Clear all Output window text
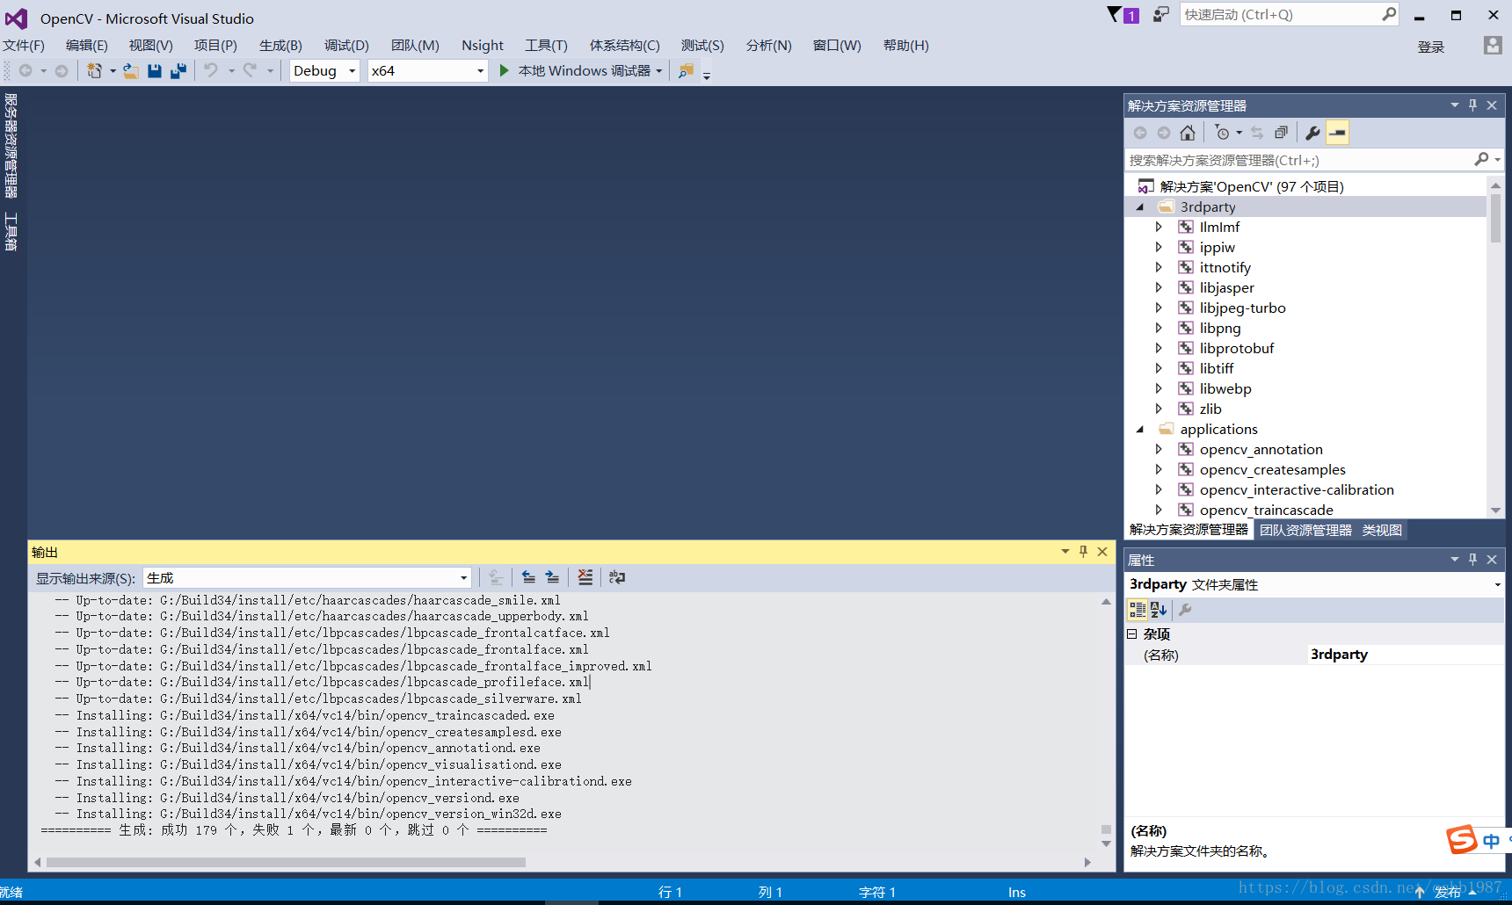Image resolution: width=1512 pixels, height=905 pixels. (585, 577)
